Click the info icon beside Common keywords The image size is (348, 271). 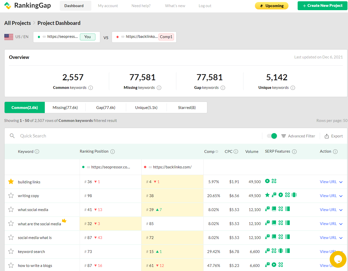[91, 88]
